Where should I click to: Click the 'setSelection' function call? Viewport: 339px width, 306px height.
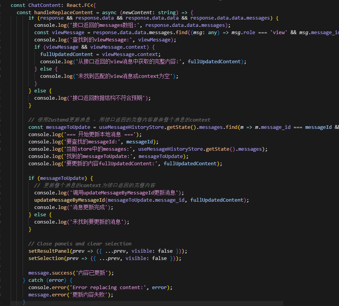click(46, 258)
